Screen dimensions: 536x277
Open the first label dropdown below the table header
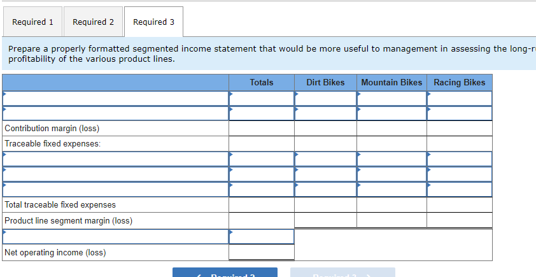116,99
